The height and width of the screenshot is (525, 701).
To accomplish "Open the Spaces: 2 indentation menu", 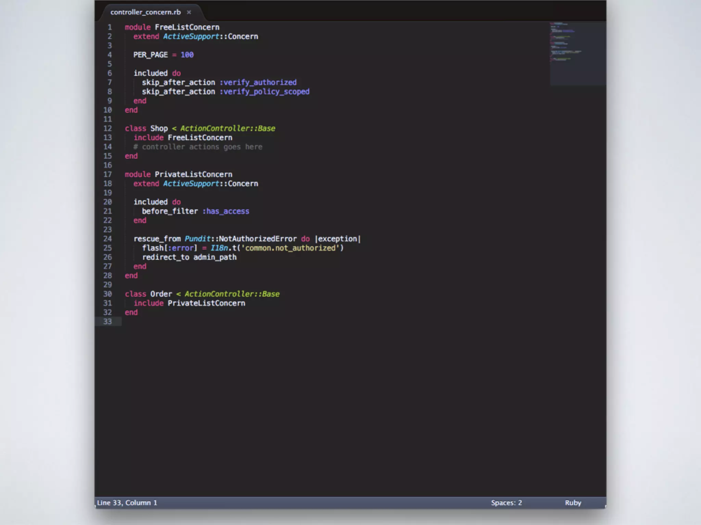I will [506, 502].
